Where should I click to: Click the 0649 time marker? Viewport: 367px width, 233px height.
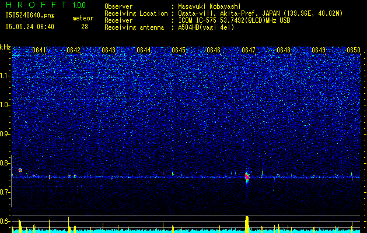(319, 50)
